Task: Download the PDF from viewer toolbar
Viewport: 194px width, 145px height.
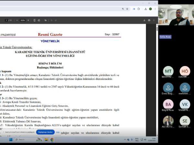Action: point(144,20)
